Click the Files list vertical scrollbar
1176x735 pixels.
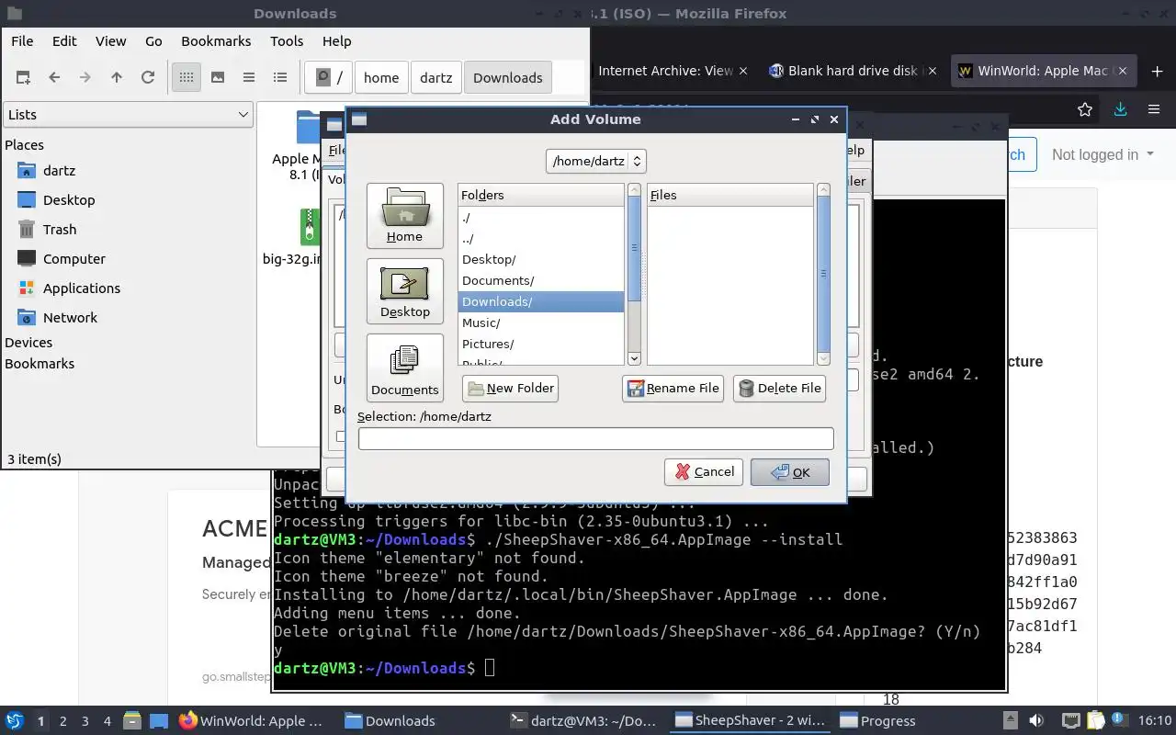pos(823,274)
